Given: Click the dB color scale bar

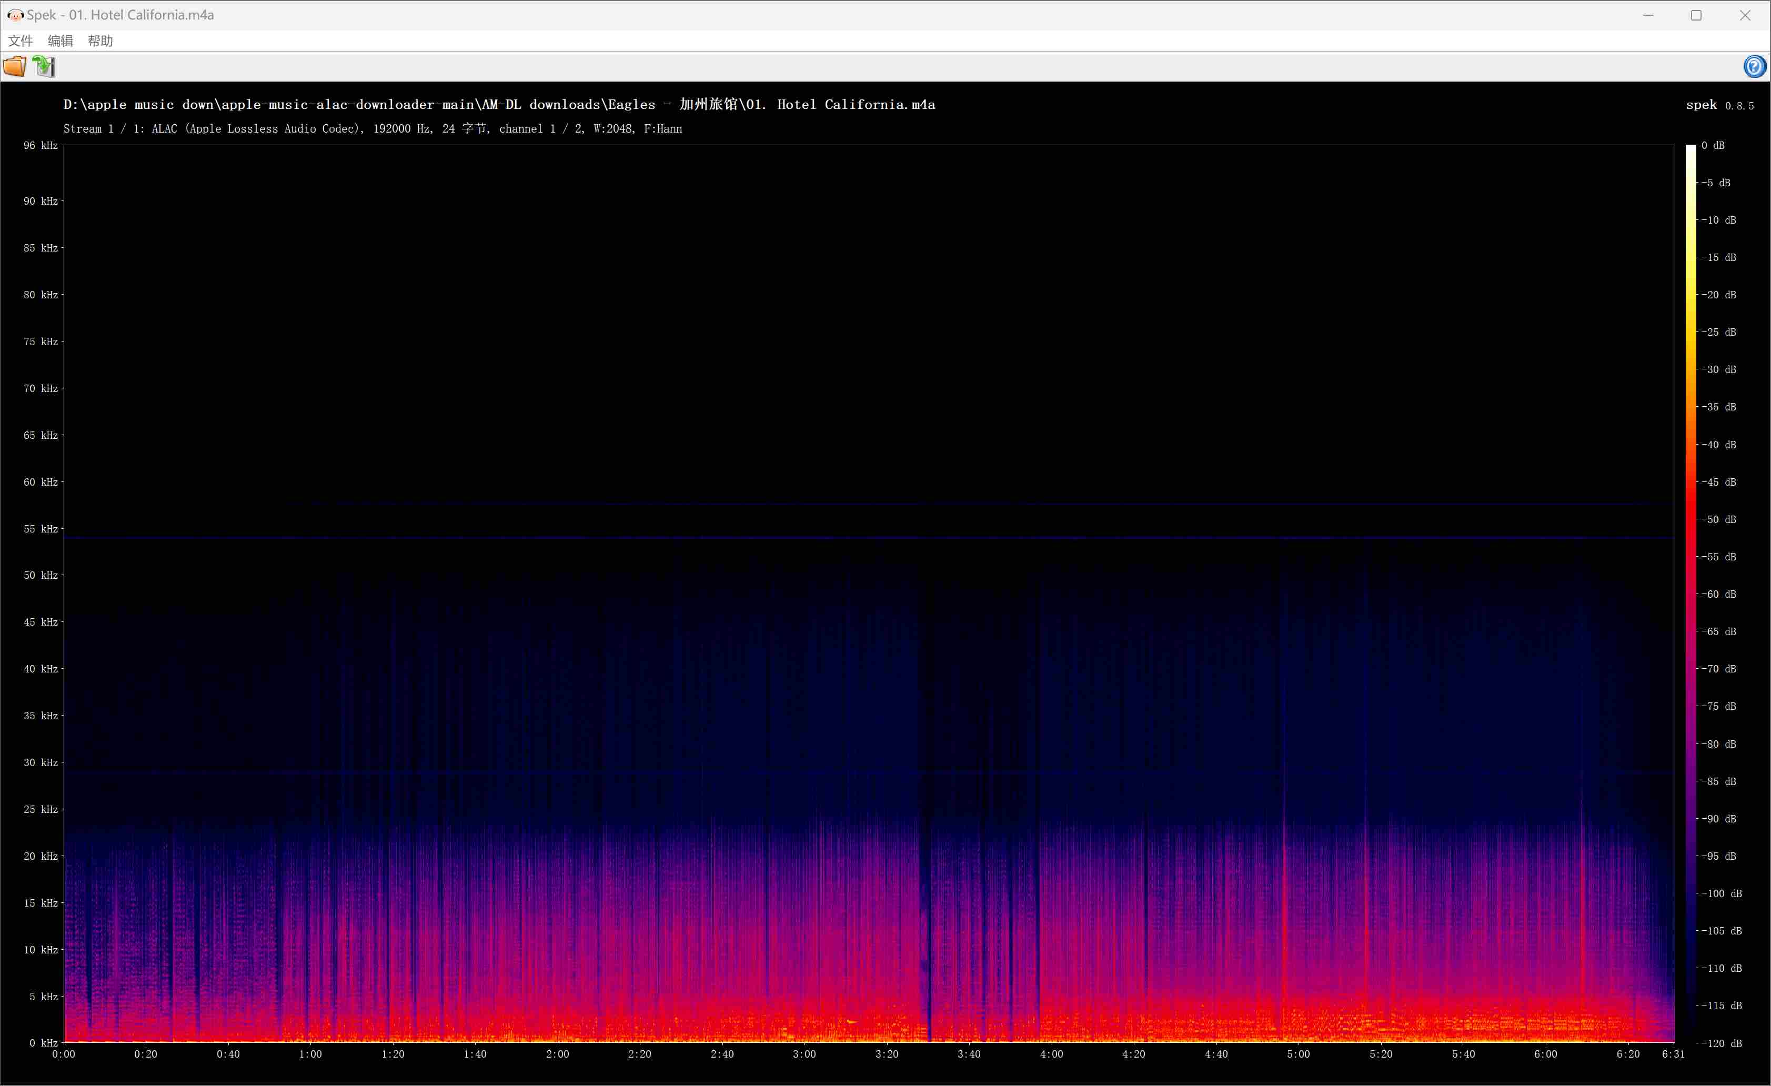Looking at the screenshot, I should pos(1690,593).
